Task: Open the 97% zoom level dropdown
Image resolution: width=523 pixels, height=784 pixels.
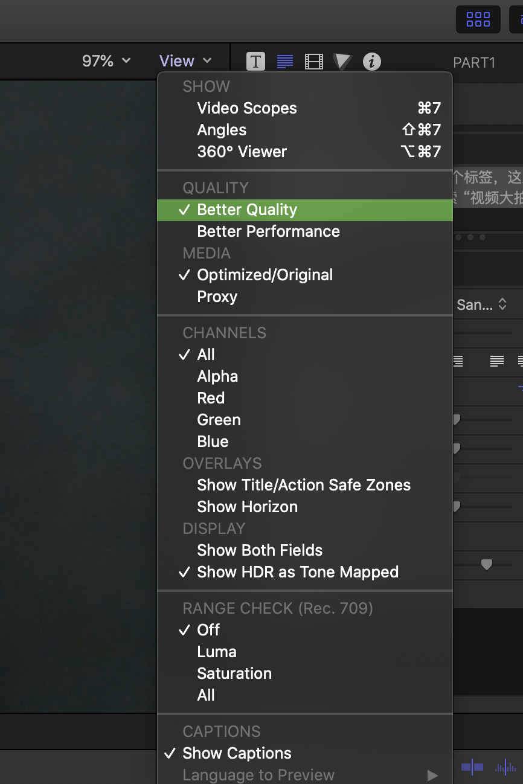Action: (x=106, y=61)
